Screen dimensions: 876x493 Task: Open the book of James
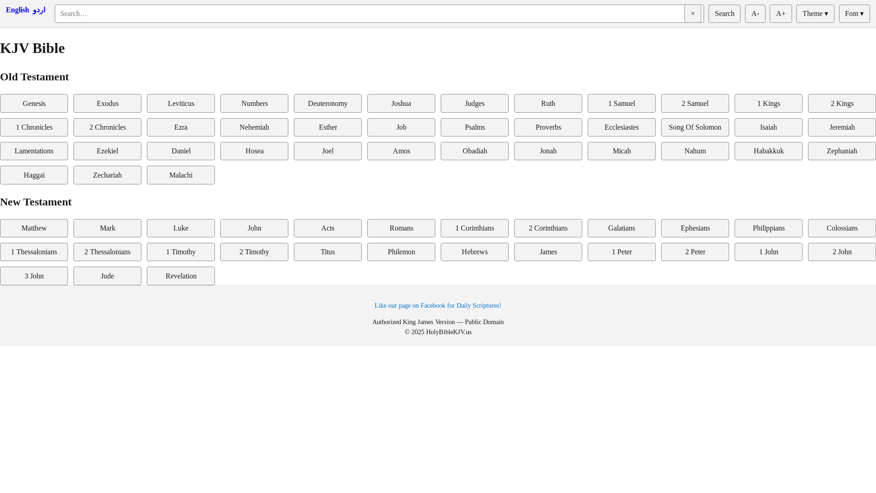(x=548, y=252)
